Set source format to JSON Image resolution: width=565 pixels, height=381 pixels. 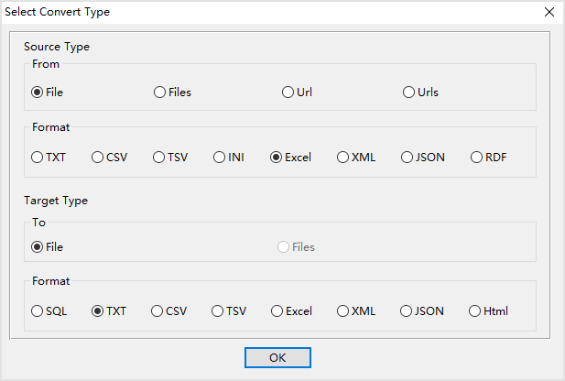point(407,157)
